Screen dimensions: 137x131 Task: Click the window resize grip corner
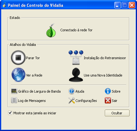coord(133,127)
